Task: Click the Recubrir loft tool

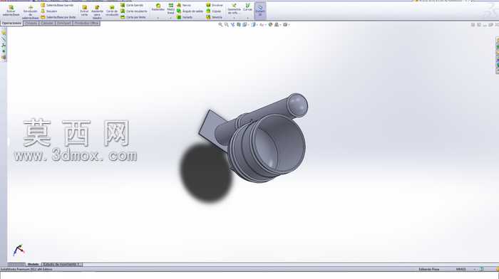Action: coord(49,11)
